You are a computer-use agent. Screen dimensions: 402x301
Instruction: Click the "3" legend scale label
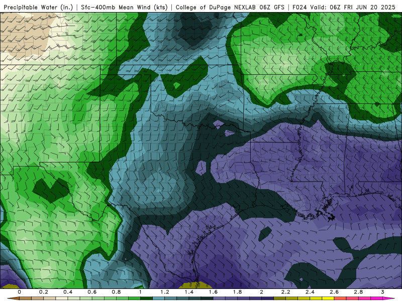382,292
